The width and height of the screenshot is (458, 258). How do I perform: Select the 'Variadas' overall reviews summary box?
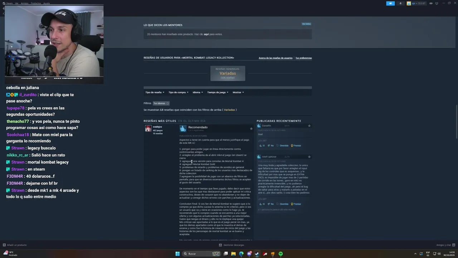[x=228, y=73]
